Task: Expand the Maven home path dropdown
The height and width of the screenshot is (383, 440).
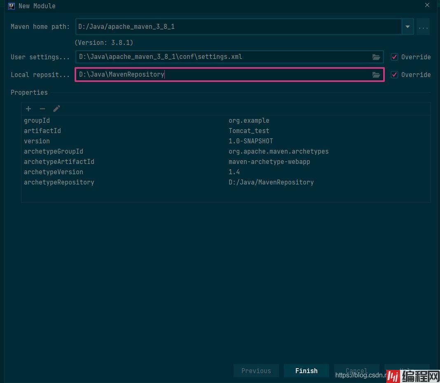Action: (407, 27)
